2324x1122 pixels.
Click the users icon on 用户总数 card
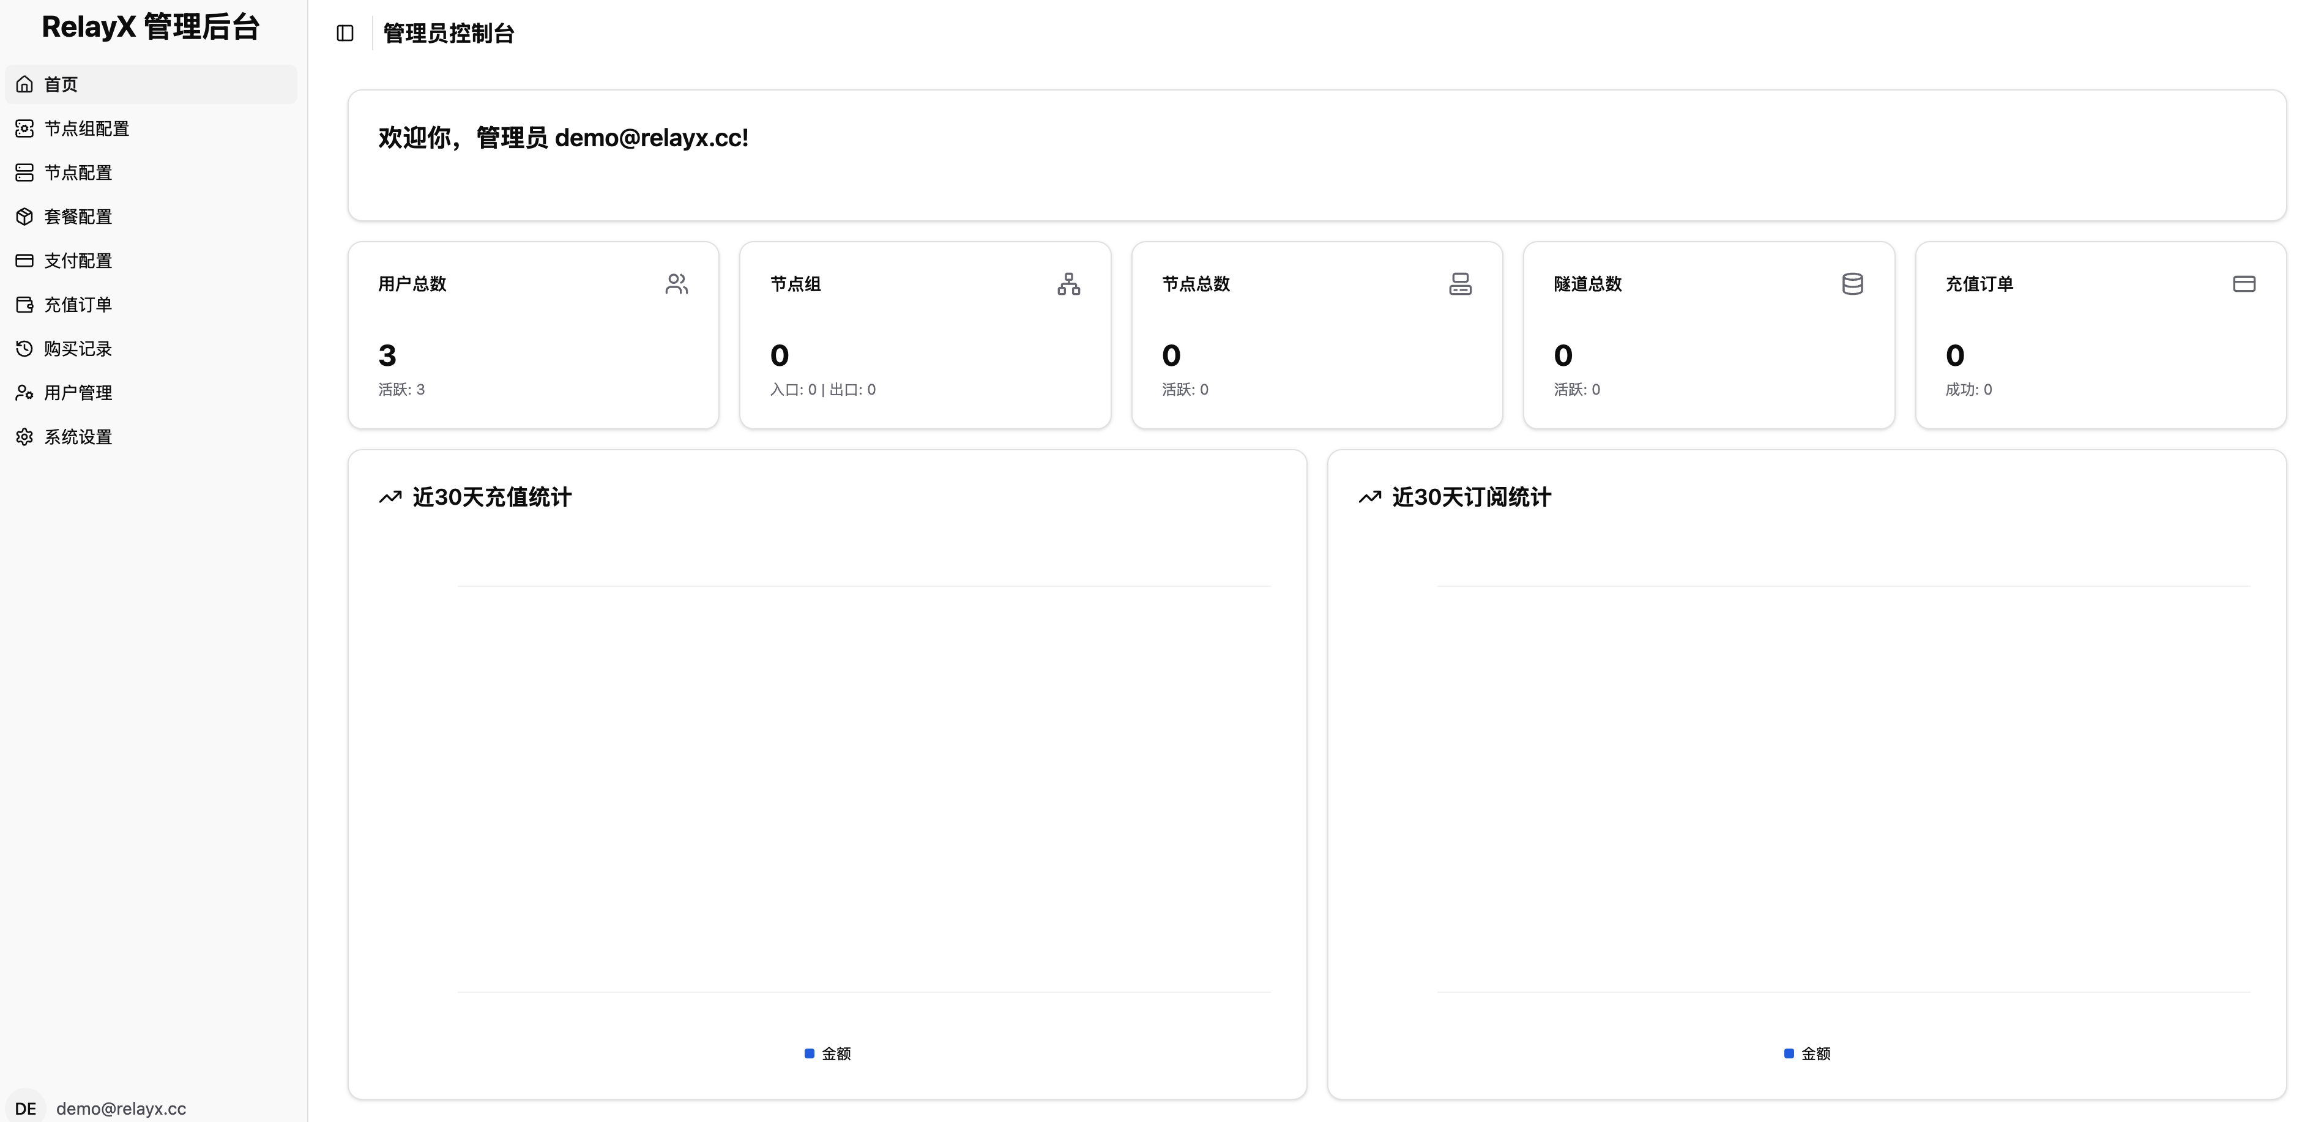point(677,284)
